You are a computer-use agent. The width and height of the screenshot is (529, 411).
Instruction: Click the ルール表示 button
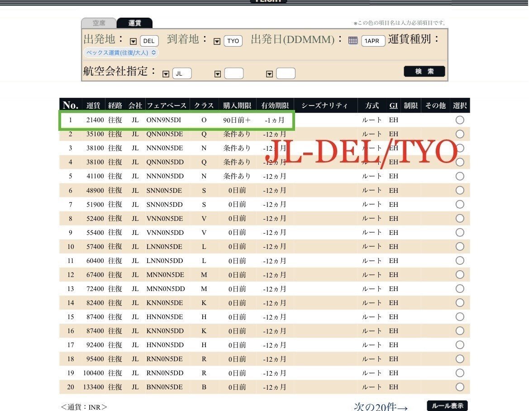pos(448,405)
